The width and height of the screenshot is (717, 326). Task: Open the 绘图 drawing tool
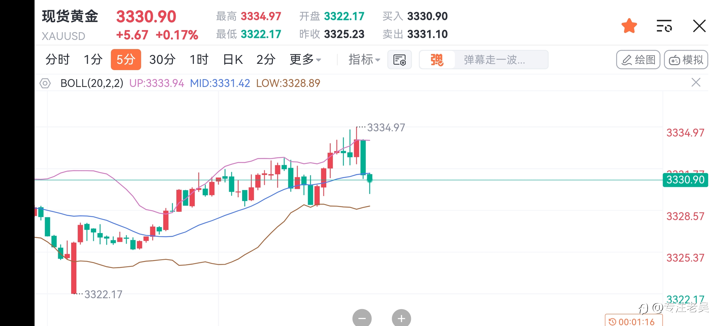638,60
